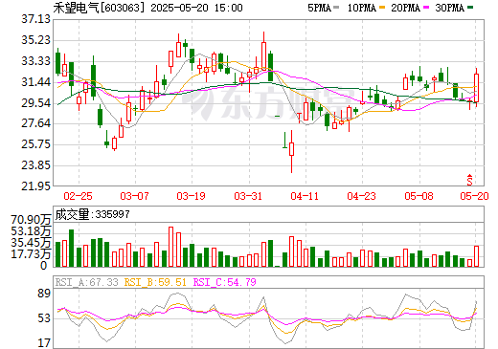
Task: Click the 17.73万 volume axis label
Action: (x=31, y=254)
